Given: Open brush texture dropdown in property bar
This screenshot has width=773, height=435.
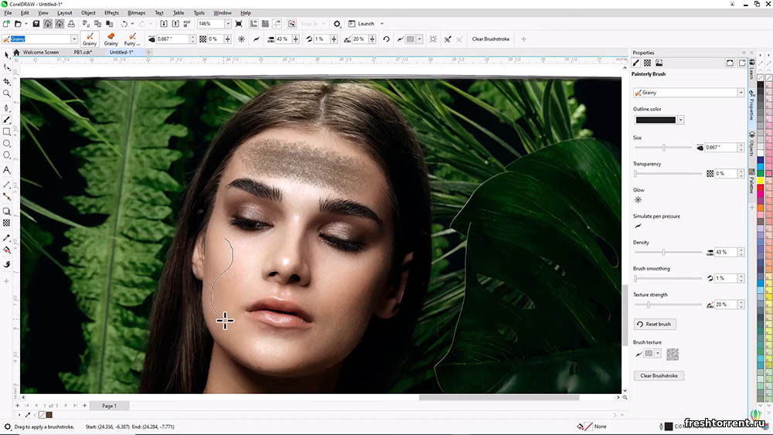Looking at the screenshot, I should click(420, 39).
